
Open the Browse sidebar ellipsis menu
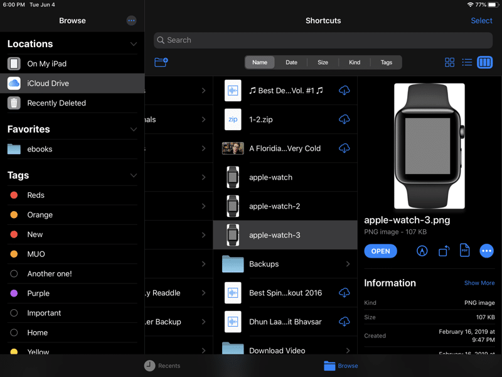click(131, 21)
